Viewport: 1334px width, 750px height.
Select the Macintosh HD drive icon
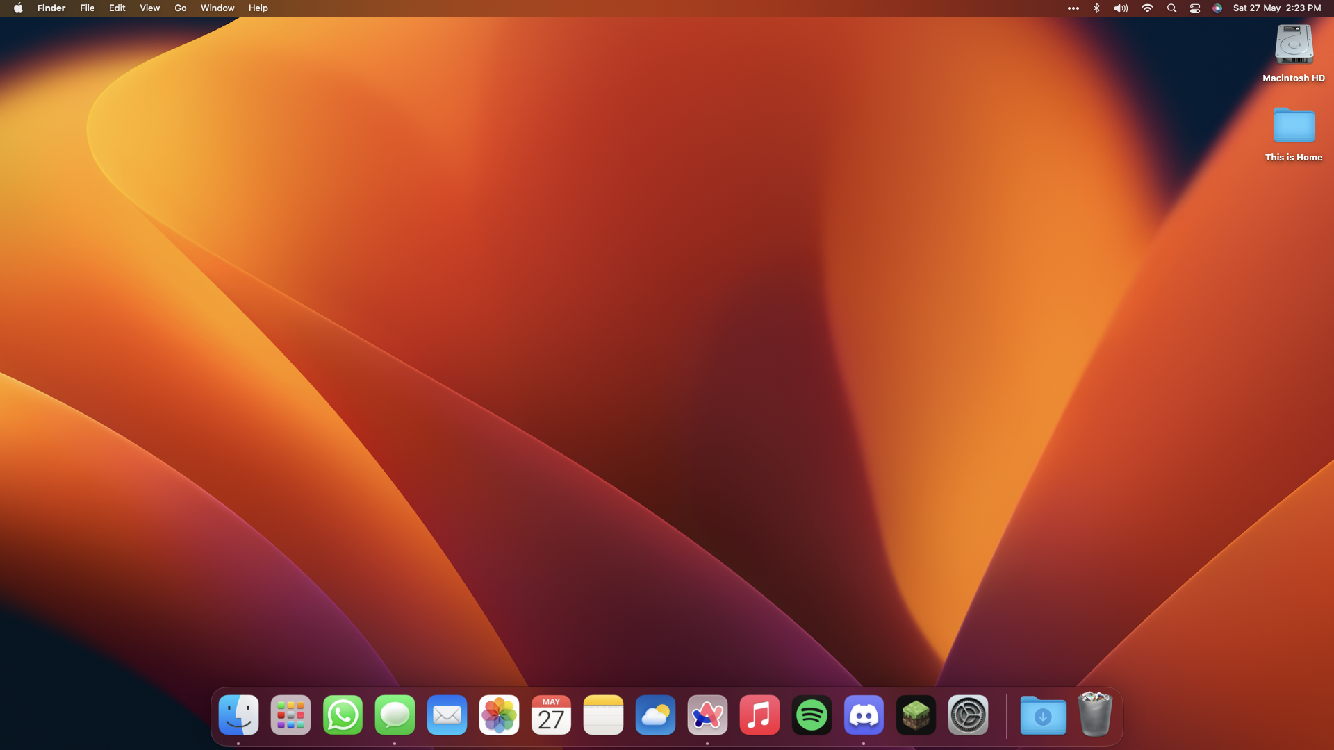tap(1294, 44)
